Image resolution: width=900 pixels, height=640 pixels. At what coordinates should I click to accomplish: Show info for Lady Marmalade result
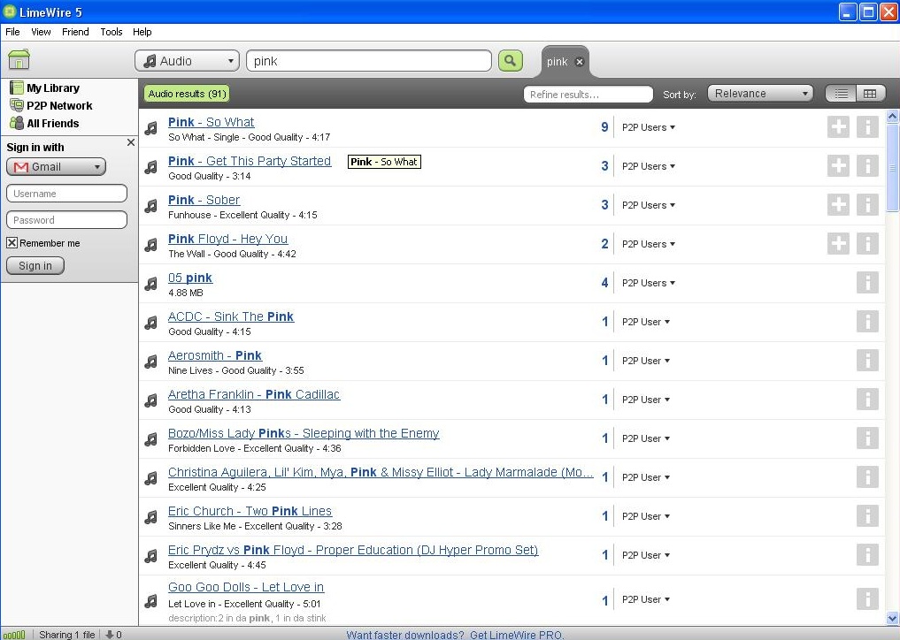tap(867, 477)
